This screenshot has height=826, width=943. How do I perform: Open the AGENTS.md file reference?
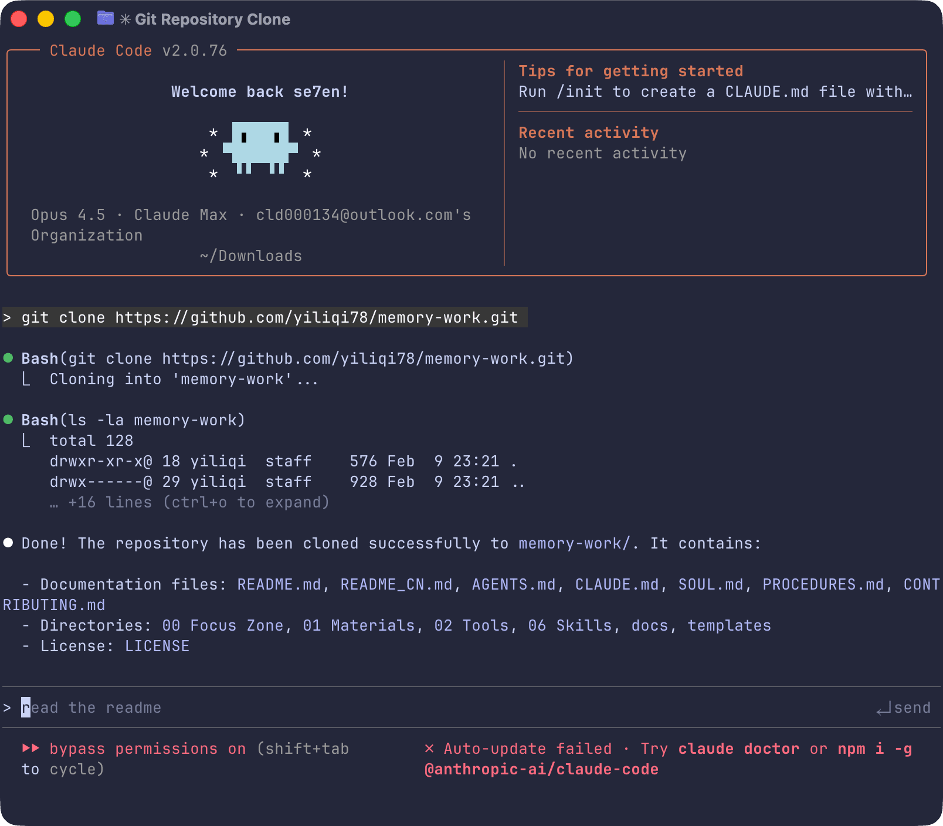point(514,585)
